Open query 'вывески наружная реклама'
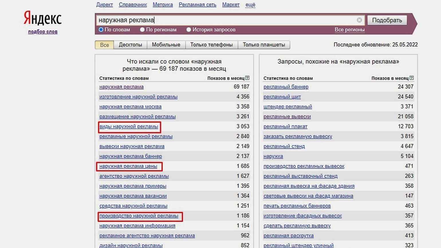Screen dimensions: 441x248 132,146
